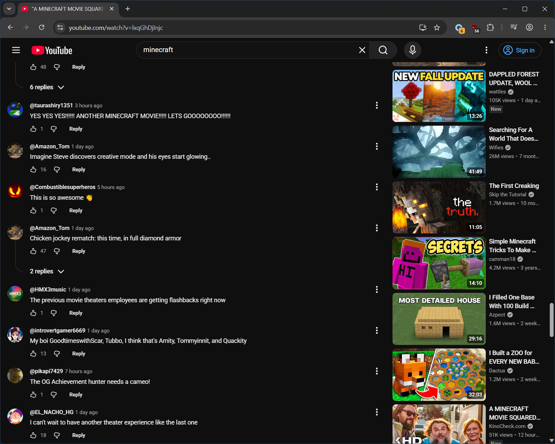Dislike the 'eyes start glowing' comment

[57, 170]
